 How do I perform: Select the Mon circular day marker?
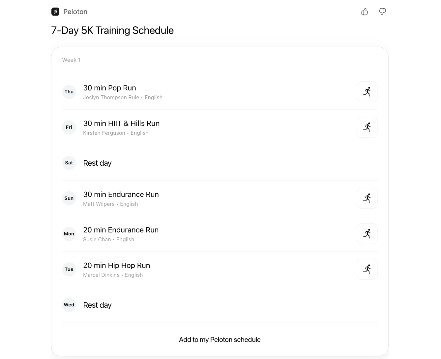click(x=69, y=234)
